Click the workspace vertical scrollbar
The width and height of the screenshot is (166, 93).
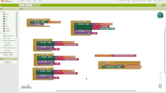(165, 51)
